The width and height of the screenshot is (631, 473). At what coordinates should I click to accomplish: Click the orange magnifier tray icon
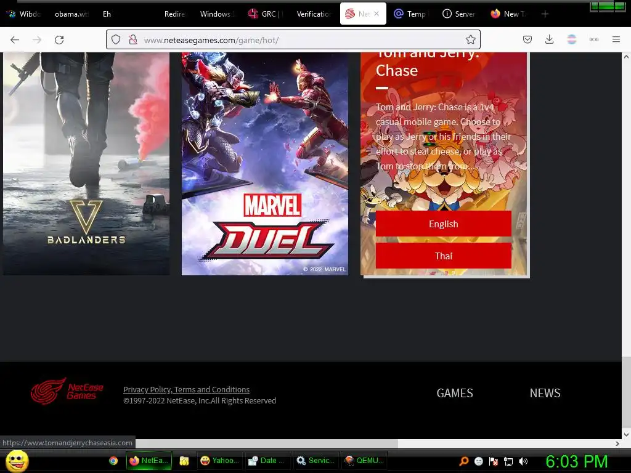click(x=464, y=461)
